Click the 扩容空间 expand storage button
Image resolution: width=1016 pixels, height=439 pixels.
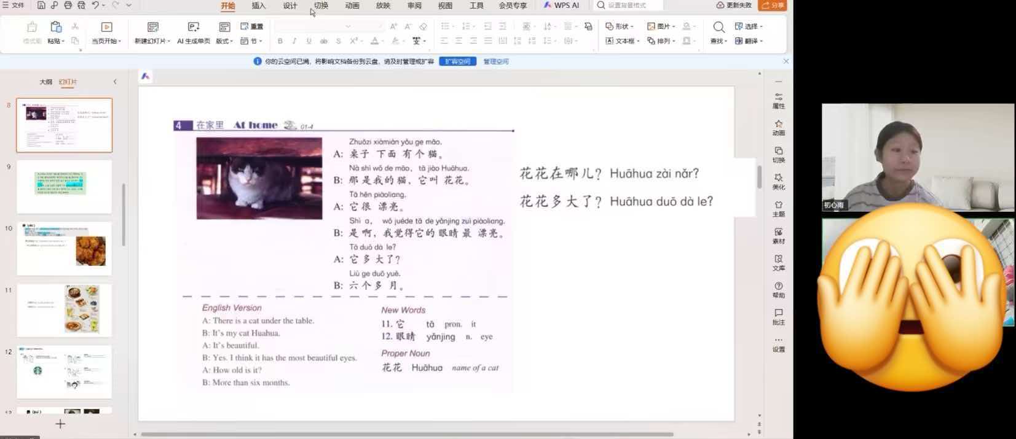coord(458,61)
